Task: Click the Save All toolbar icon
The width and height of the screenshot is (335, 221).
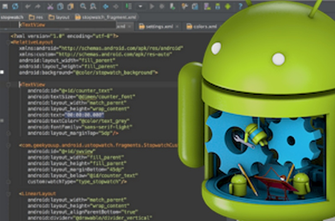Action: [5, 6]
